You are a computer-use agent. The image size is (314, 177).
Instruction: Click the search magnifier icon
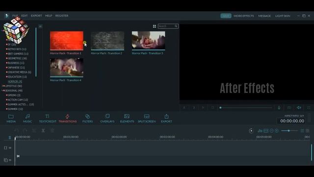[x=176, y=26]
